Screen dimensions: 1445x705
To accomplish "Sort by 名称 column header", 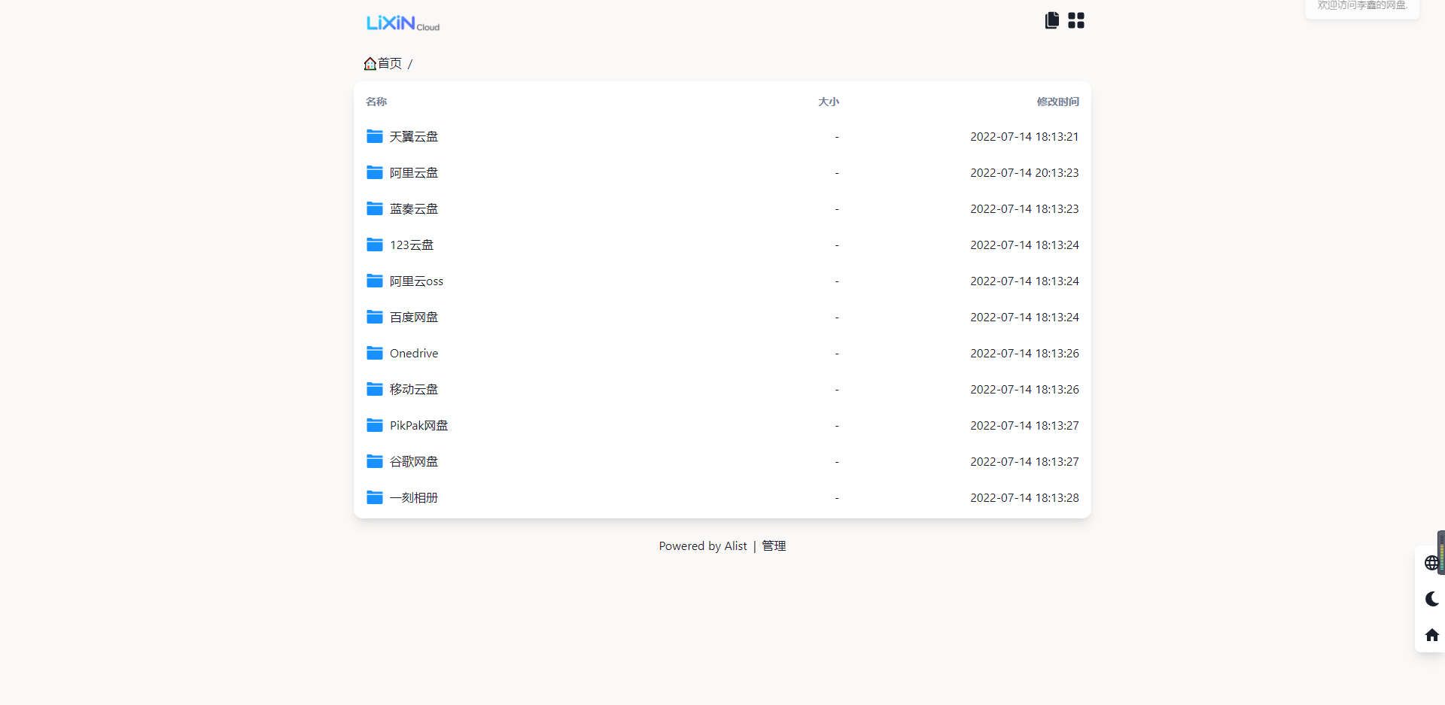I will click(376, 102).
